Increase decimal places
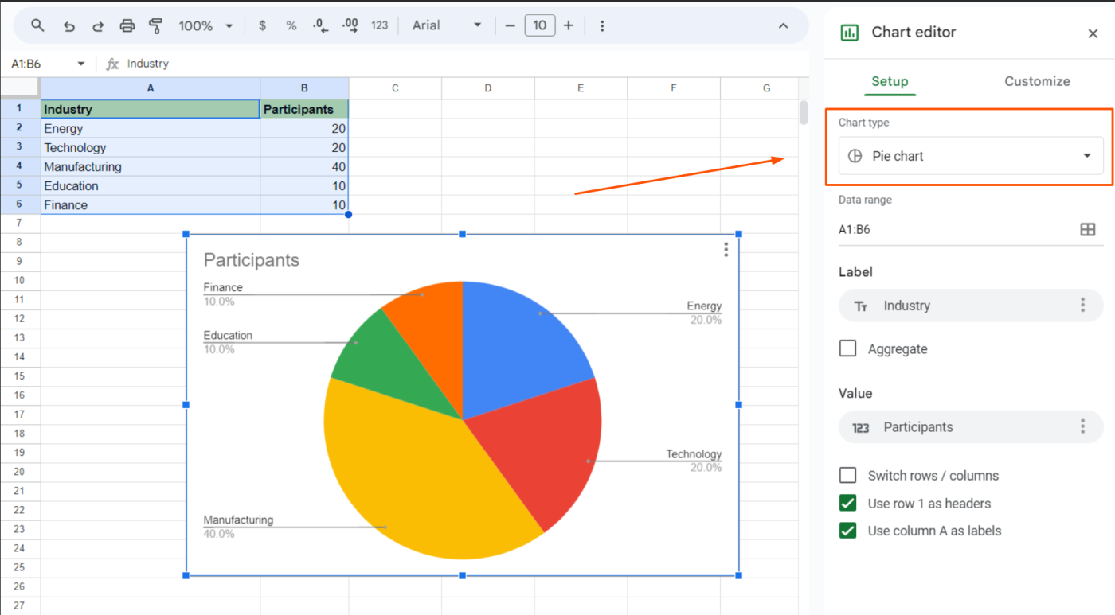 tap(350, 26)
